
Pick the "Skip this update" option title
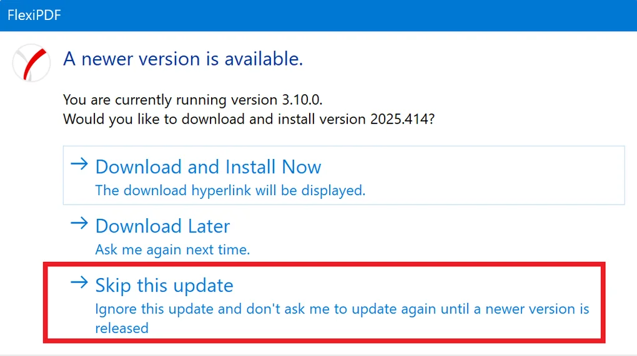pos(164,286)
